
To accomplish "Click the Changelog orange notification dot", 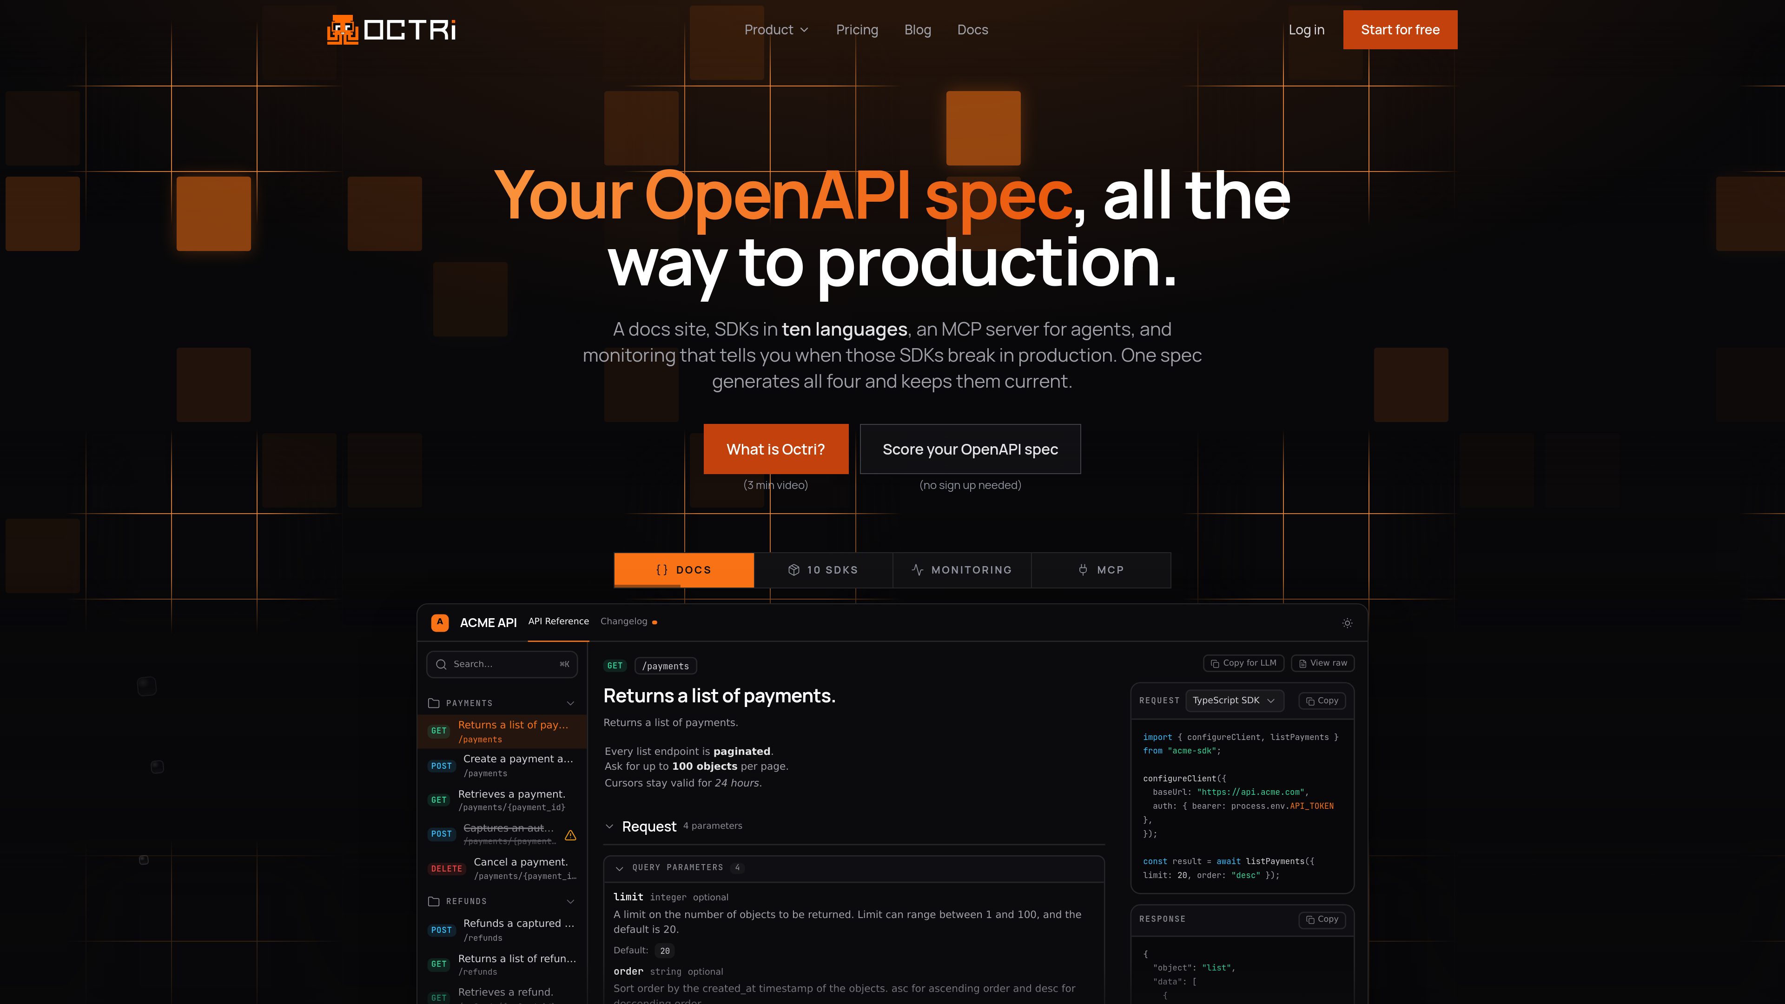I will pos(655,622).
